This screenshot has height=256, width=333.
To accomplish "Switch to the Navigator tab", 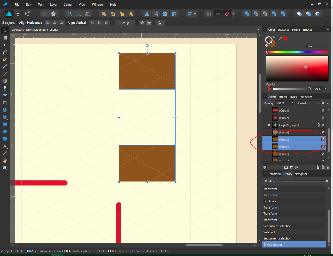I will 301,174.
